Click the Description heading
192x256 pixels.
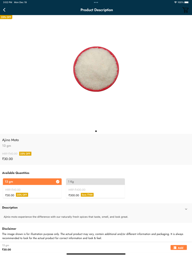(x=10, y=207)
